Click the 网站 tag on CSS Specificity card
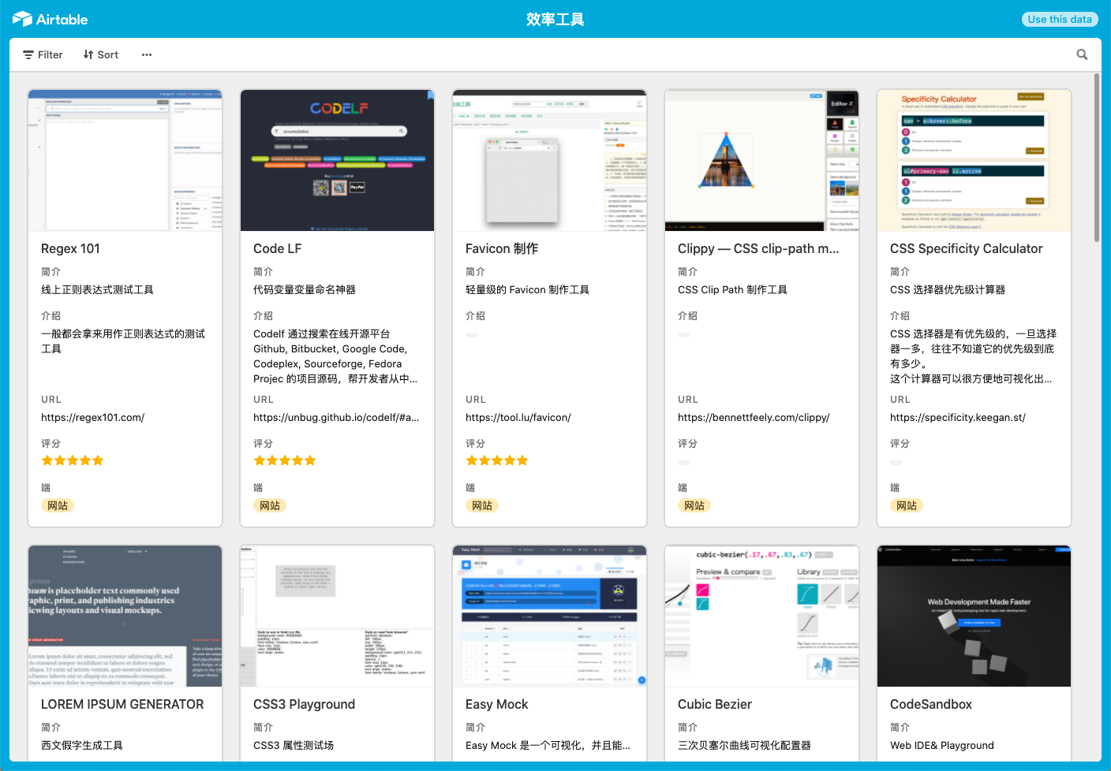Viewport: 1111px width, 771px height. point(907,505)
